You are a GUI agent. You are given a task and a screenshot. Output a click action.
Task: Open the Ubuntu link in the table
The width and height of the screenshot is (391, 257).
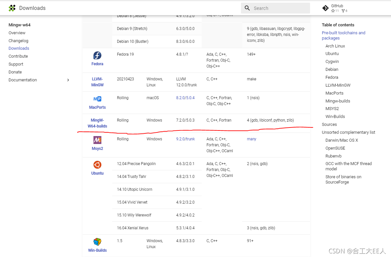coord(97,173)
